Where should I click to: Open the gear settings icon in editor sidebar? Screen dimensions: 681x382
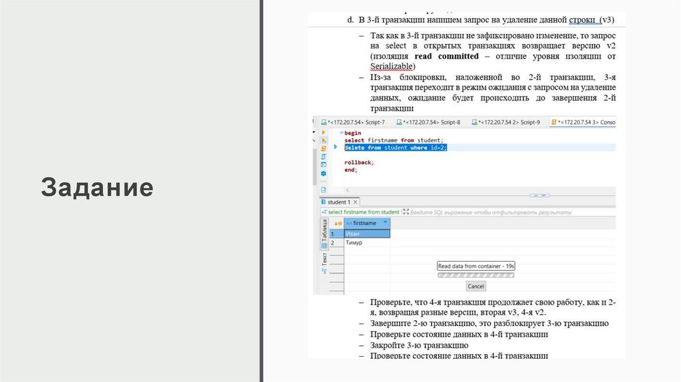pyautogui.click(x=324, y=173)
